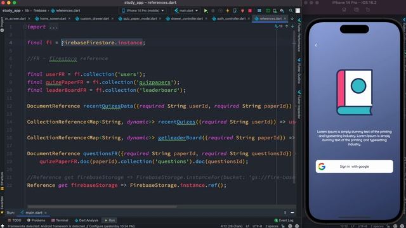
Task: Open the main.dart run configuration dropdown
Action: pyautogui.click(x=186, y=11)
